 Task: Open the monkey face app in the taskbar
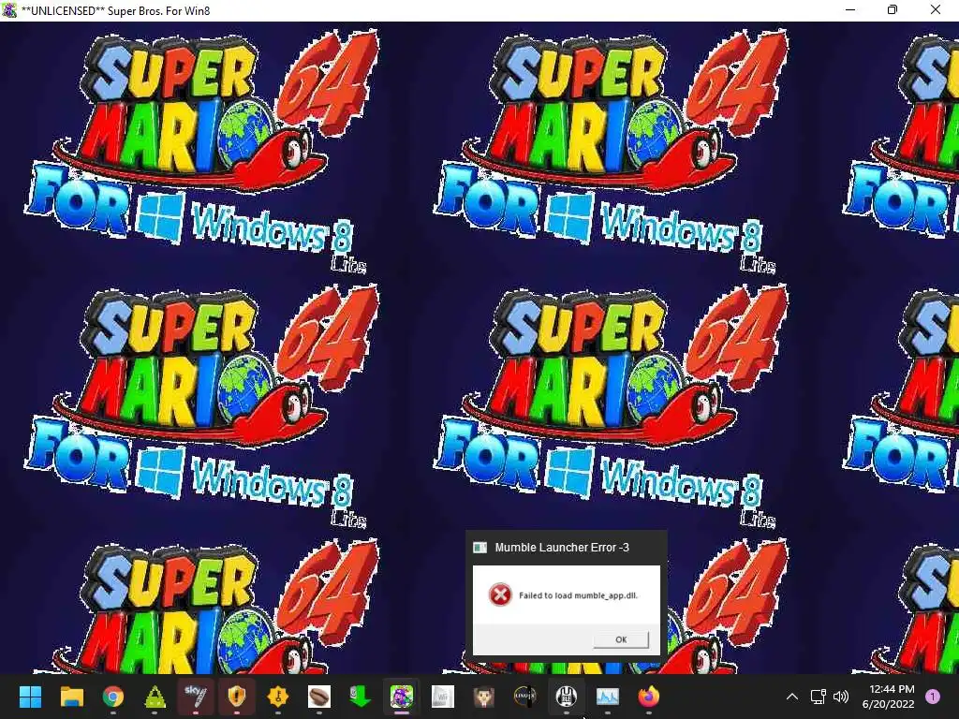(x=484, y=697)
